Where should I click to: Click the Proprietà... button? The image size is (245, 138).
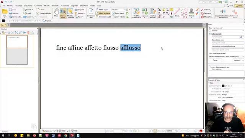point(47,21)
